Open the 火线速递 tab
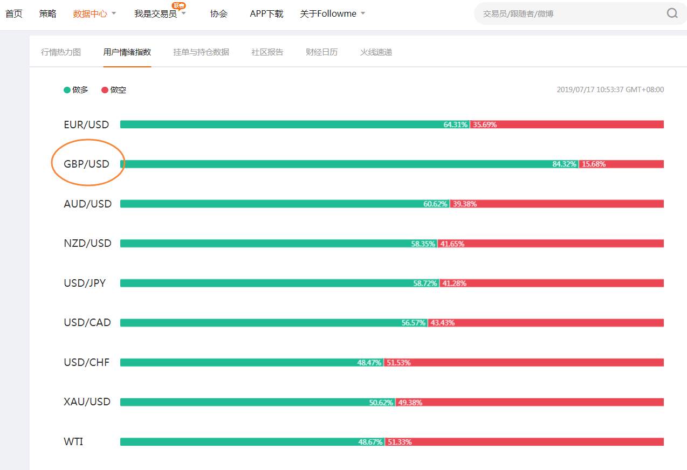This screenshot has width=687, height=470. click(376, 52)
